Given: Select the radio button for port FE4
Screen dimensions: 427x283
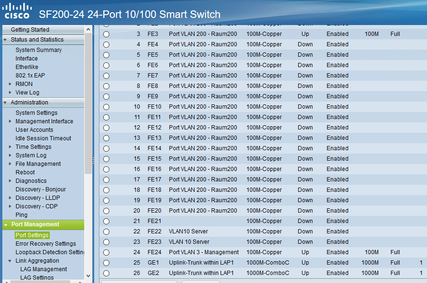Looking at the screenshot, I should click(x=106, y=44).
